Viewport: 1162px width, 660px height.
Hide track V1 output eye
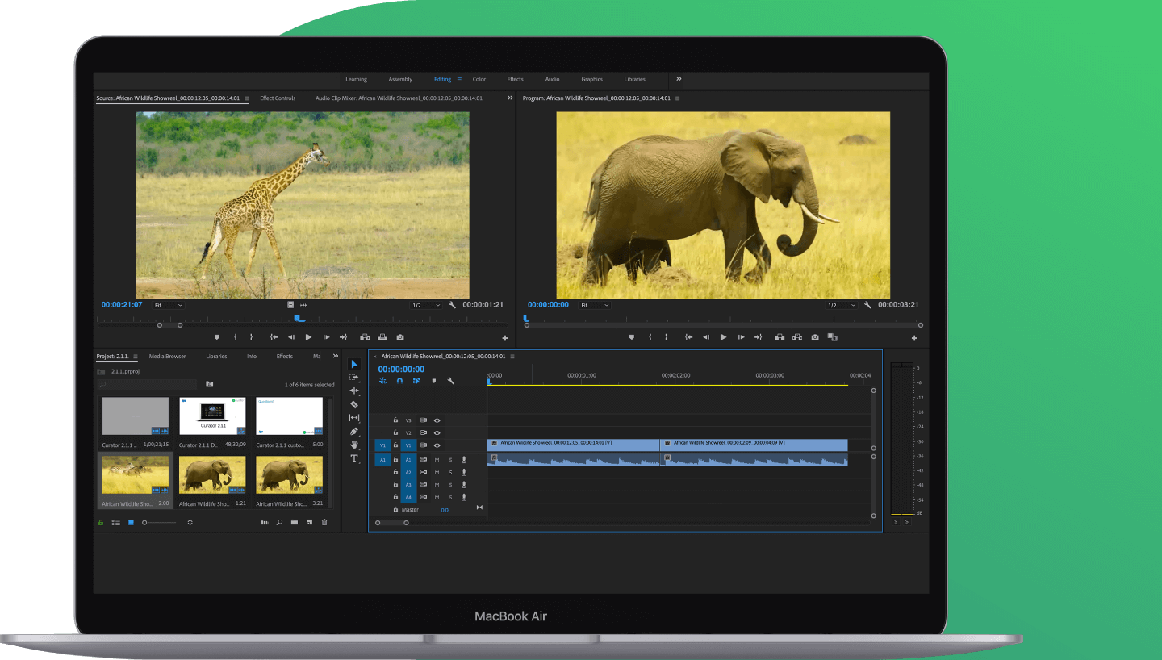coord(437,445)
